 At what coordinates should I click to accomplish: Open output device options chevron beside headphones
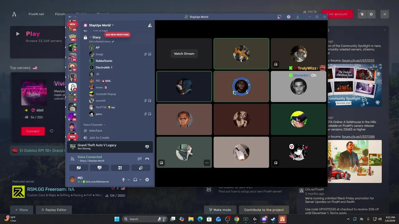tap(140, 180)
